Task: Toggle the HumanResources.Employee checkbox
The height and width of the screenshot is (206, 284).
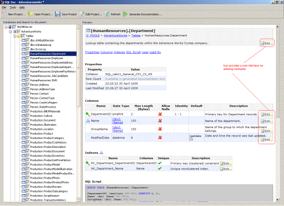Action: tap(27, 58)
